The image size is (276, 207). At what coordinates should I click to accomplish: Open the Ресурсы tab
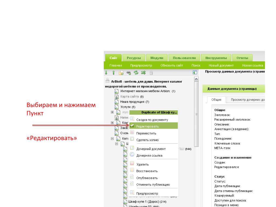point(134,58)
